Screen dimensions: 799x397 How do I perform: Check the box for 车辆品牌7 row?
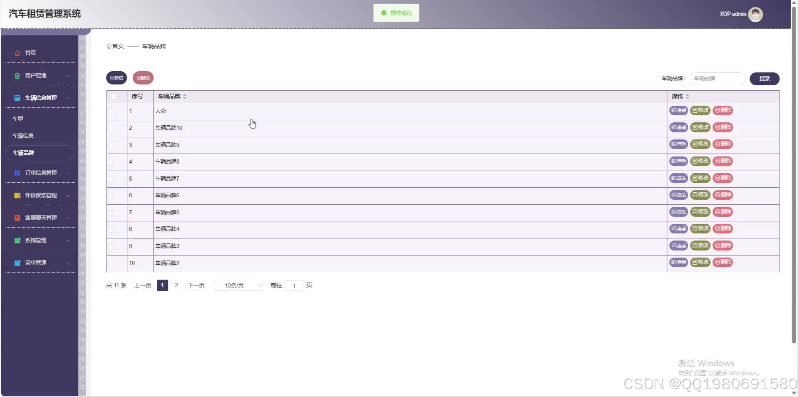[x=111, y=179]
